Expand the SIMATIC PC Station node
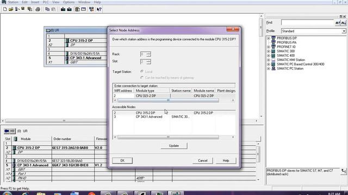Viewport: 348px width, 195px height. tap(269, 69)
